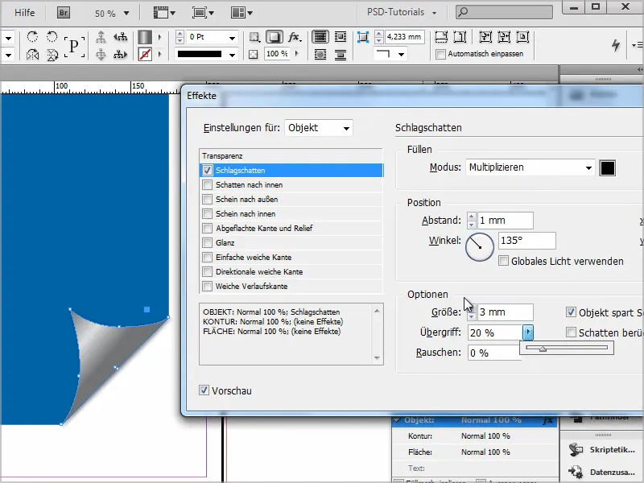Screen dimensions: 644x483
Task: Enable 'Abgeflachte Kante und Relief' checkbox
Action: pos(208,228)
